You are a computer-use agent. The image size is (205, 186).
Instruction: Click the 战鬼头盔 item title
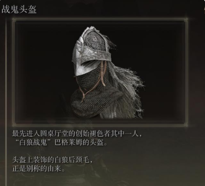[19, 9]
